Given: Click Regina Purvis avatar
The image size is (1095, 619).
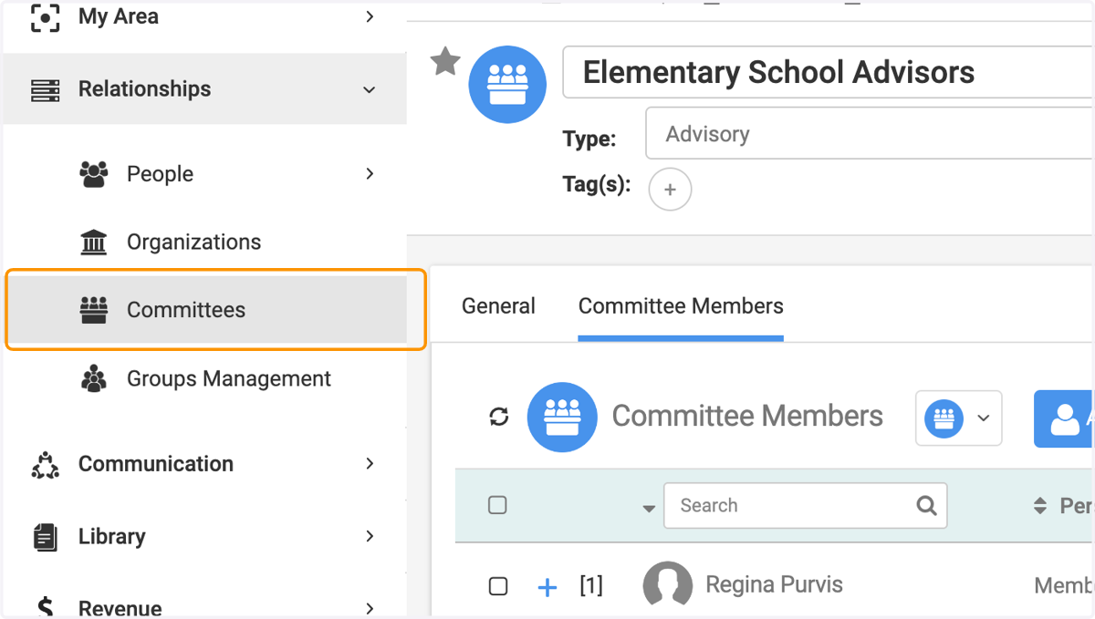Looking at the screenshot, I should [x=667, y=585].
